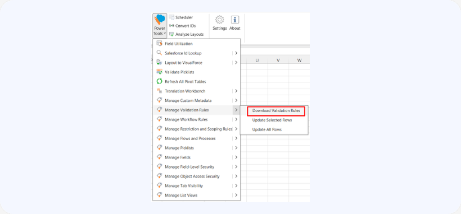Click the Analyze Layouts label

pyautogui.click(x=189, y=34)
